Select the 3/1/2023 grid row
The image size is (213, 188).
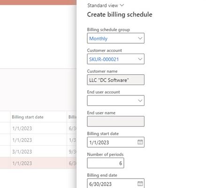pos(38,151)
